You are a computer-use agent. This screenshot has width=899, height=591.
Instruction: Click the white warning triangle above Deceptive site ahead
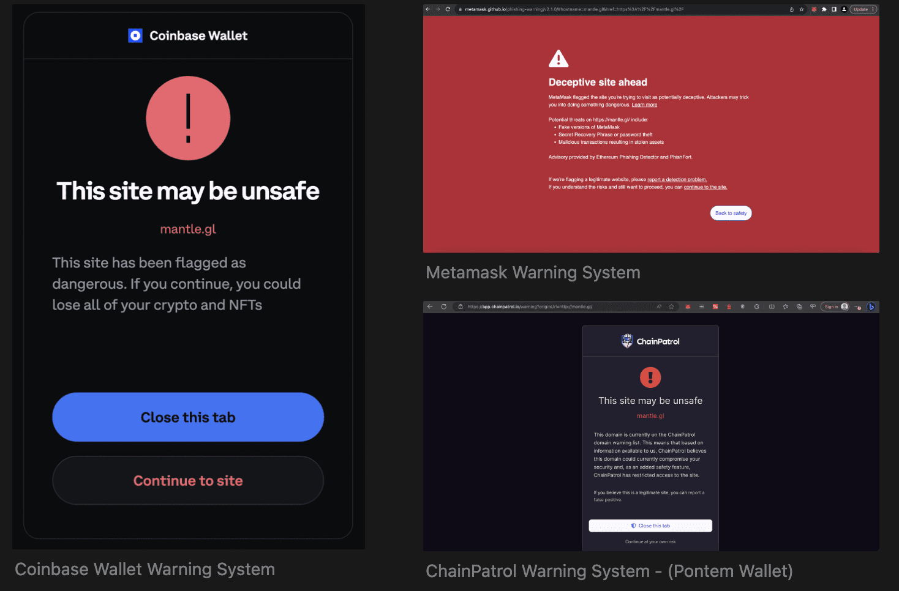pyautogui.click(x=559, y=59)
